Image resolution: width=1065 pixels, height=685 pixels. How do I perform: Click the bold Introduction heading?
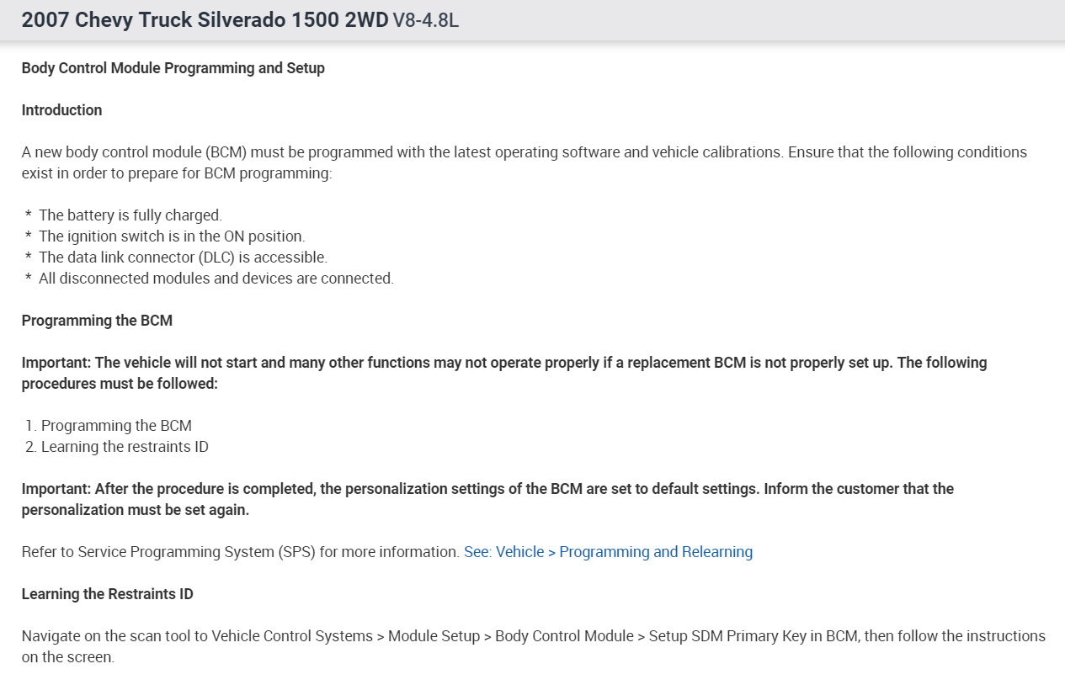click(x=61, y=110)
